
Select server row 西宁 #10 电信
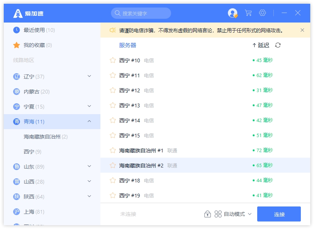(x=205, y=60)
